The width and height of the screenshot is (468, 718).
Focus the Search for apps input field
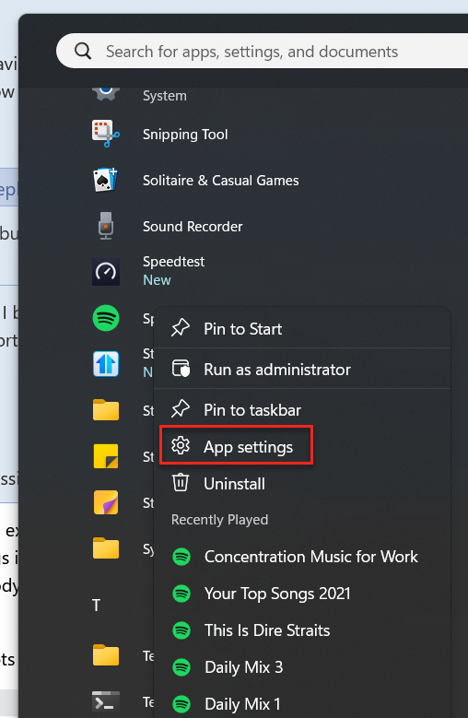263,51
